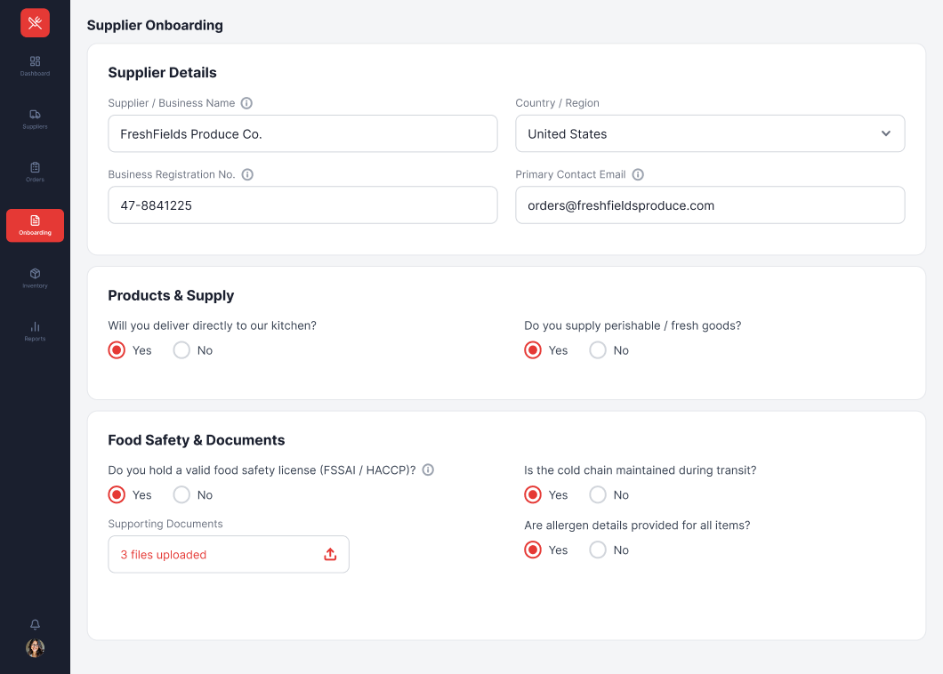Click info icon beside food safety license question
This screenshot has width=943, height=674.
coord(428,469)
